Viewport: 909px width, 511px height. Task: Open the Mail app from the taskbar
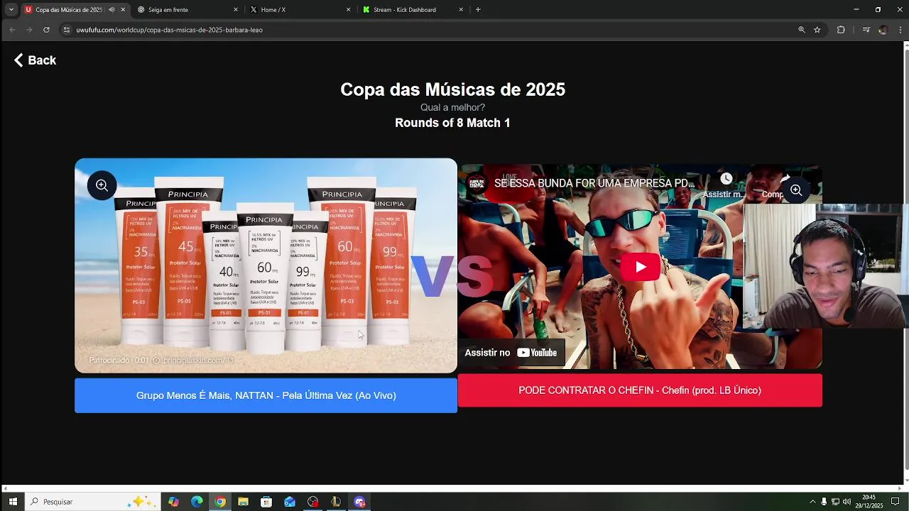tap(290, 502)
